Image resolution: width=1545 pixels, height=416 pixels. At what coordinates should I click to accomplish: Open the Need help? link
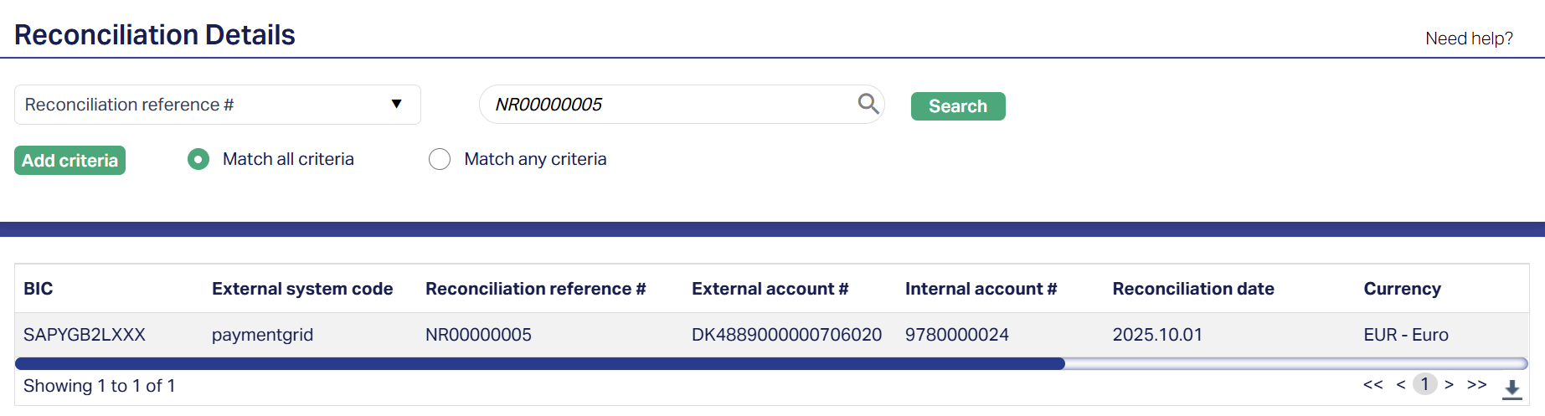tap(1469, 39)
